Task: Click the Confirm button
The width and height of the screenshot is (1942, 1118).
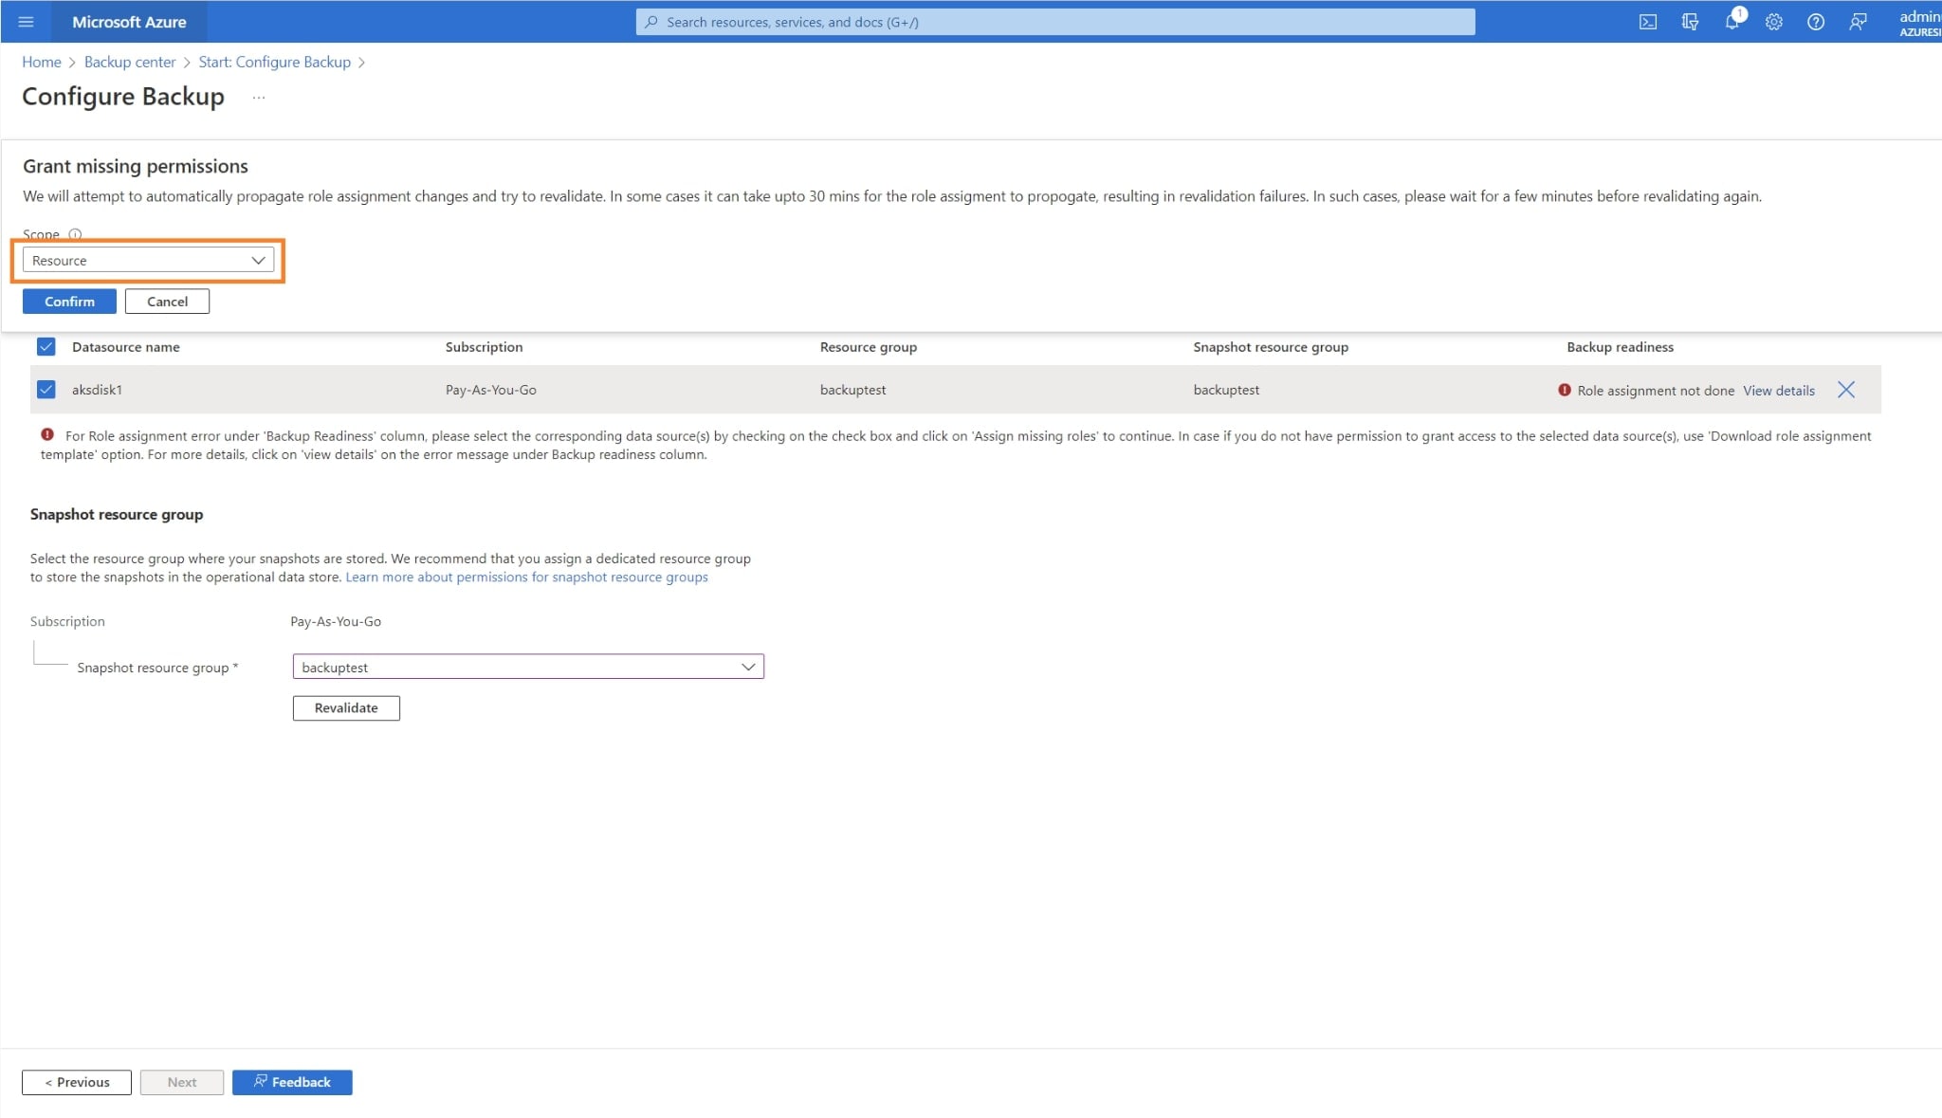Action: [x=69, y=302]
